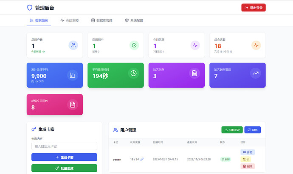293x174 pixels.
Task: Open the 会话监控 tab
Action: point(70,20)
